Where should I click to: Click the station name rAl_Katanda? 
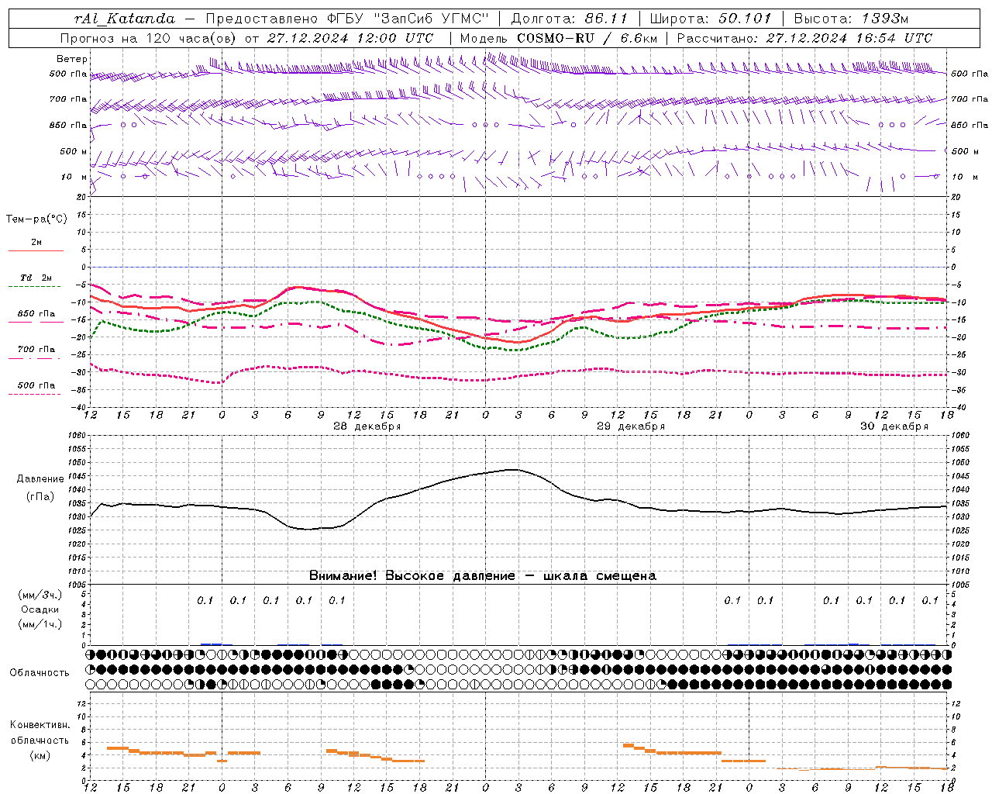click(125, 19)
